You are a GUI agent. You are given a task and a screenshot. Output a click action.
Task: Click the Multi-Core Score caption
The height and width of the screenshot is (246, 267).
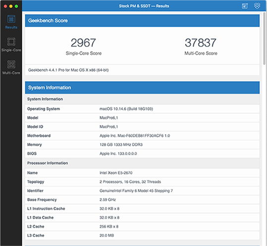pos(201,53)
